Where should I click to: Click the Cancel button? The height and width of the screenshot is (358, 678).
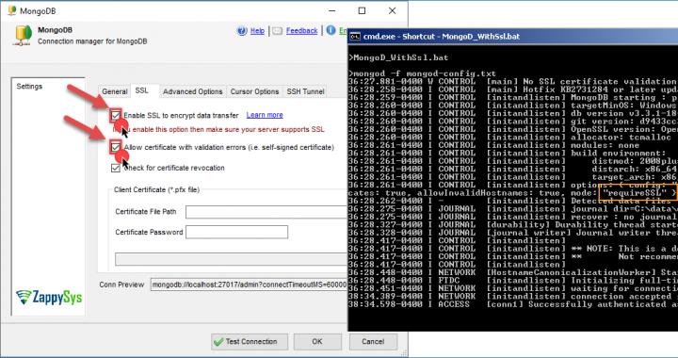click(x=373, y=342)
